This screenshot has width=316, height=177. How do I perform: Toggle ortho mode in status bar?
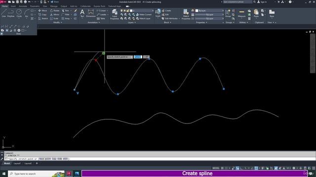(x=241, y=168)
